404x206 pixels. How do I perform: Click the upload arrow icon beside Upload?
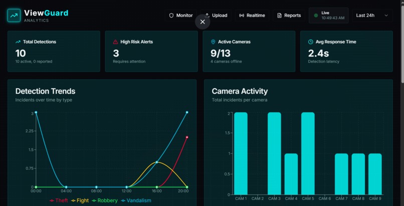[x=207, y=16]
